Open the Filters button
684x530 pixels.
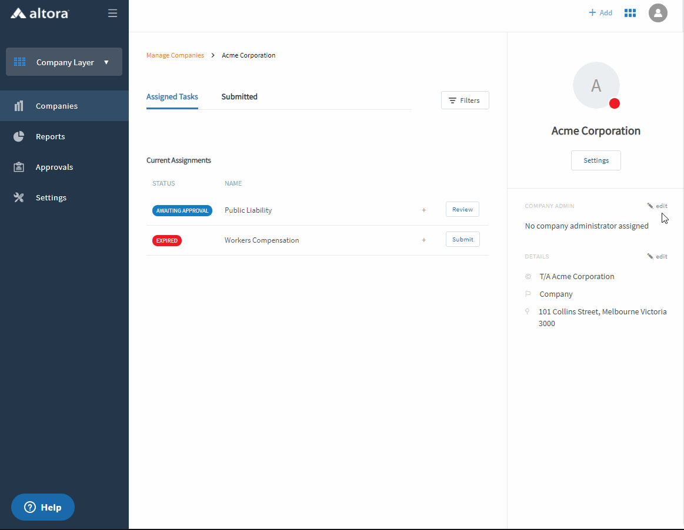pyautogui.click(x=465, y=100)
